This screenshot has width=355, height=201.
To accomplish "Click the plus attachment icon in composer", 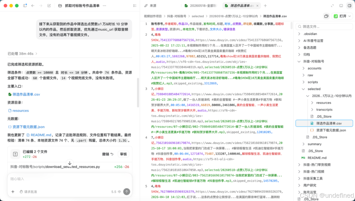I will tap(13, 191).
